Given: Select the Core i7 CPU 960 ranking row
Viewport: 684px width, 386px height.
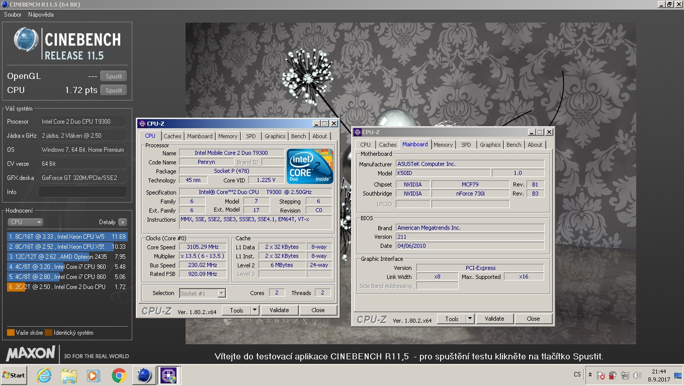Looking at the screenshot, I should [x=67, y=267].
